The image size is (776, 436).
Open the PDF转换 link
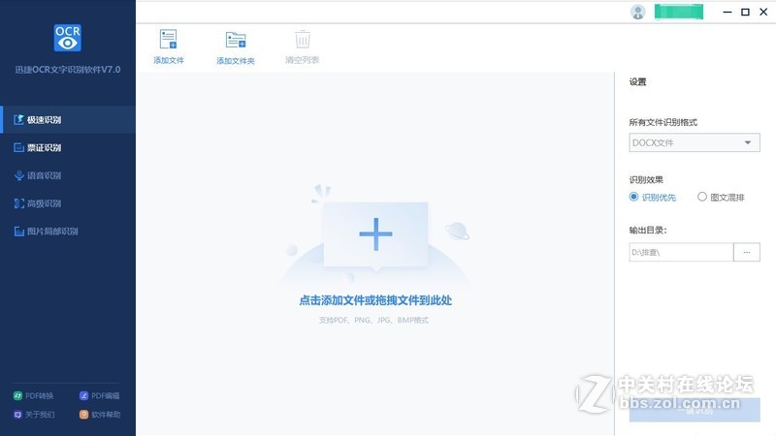point(34,395)
